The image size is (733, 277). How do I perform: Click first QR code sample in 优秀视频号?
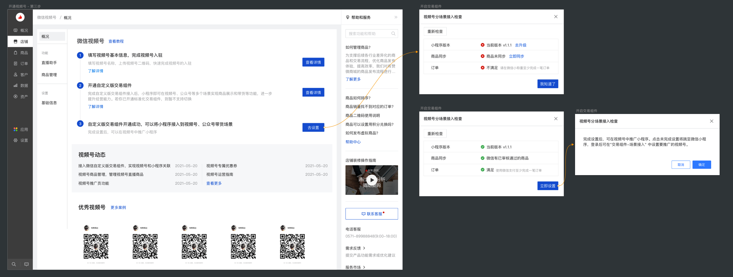[x=96, y=246]
